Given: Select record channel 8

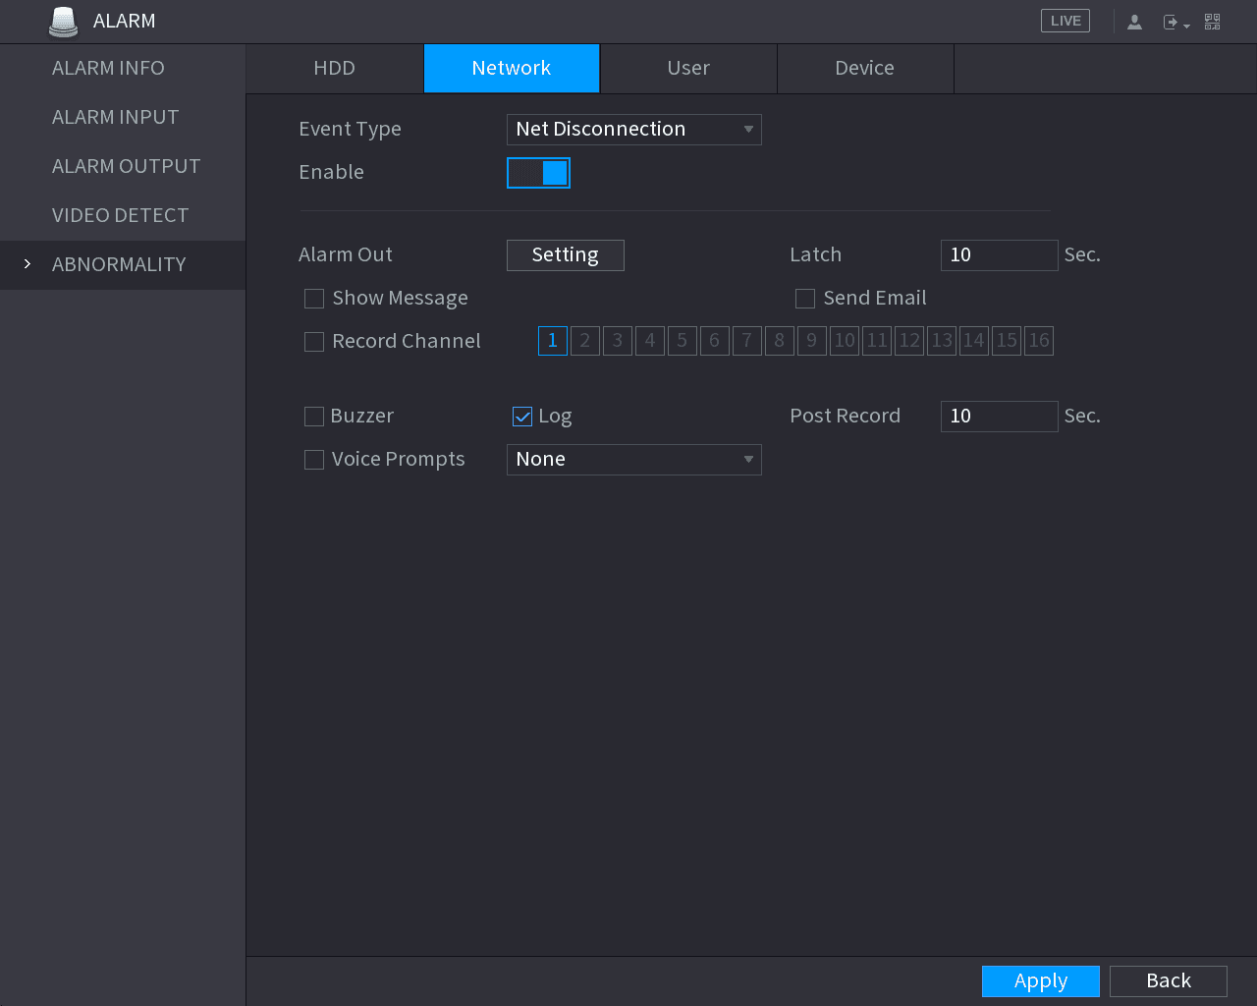Looking at the screenshot, I should [x=780, y=341].
